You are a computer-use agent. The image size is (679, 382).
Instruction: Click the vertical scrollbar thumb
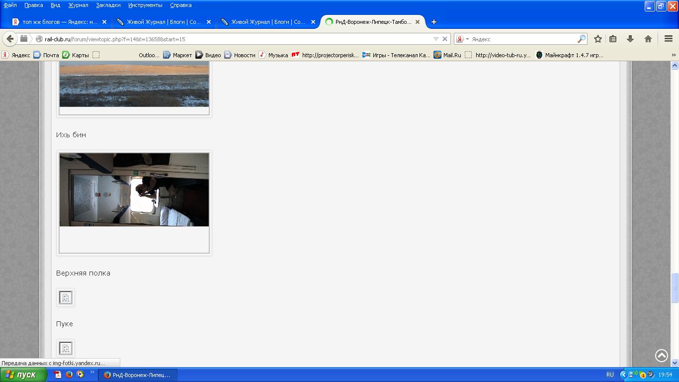pyautogui.click(x=675, y=287)
